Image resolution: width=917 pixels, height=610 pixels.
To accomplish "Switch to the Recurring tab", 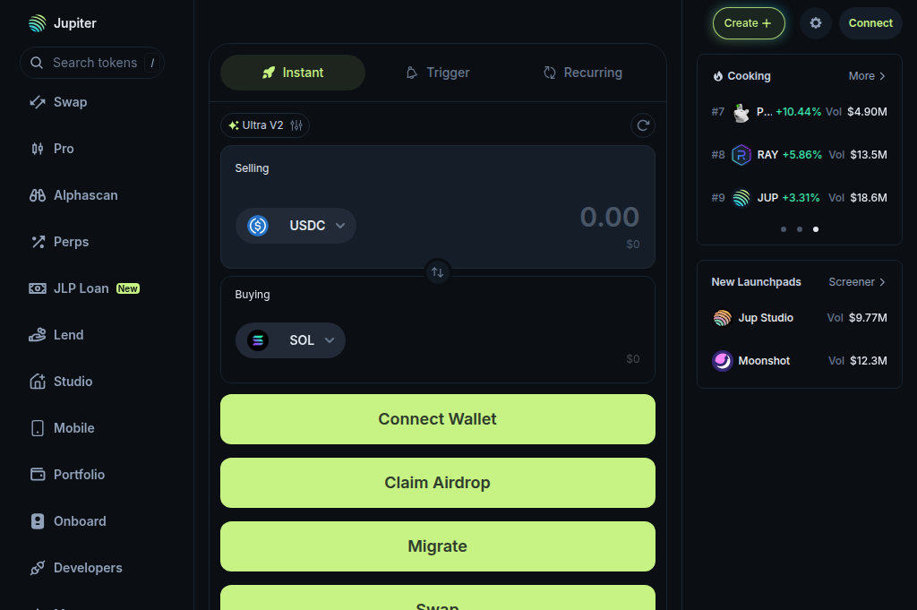I will (583, 73).
